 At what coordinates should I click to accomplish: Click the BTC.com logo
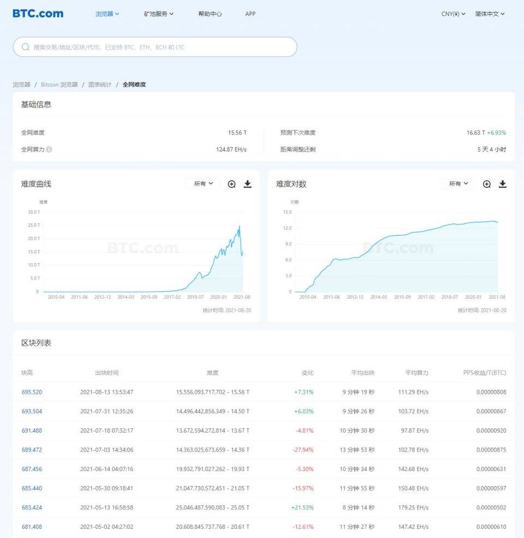coord(38,14)
